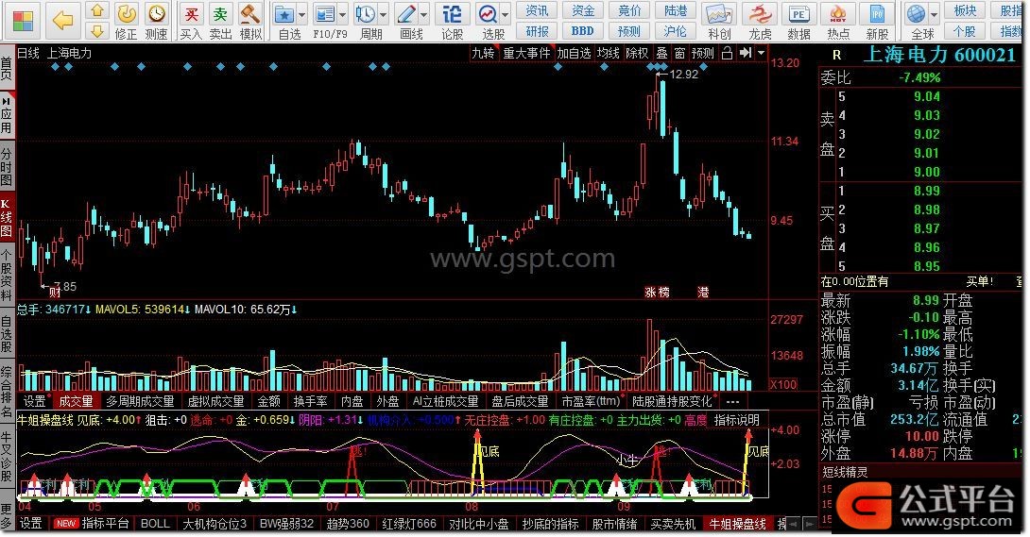Click the 沪伦 button
1030x537 pixels.
click(x=676, y=31)
